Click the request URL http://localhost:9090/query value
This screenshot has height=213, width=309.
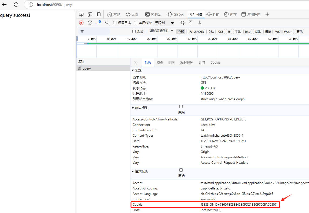220,77
